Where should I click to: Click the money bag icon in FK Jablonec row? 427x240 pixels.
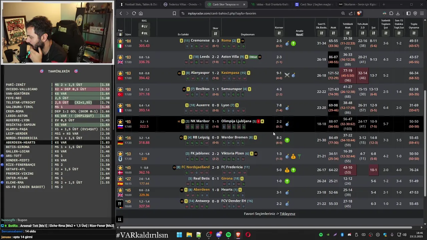point(293,156)
